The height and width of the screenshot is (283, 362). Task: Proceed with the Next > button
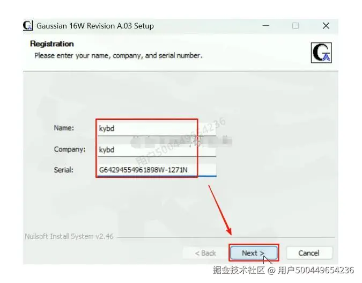click(x=254, y=253)
